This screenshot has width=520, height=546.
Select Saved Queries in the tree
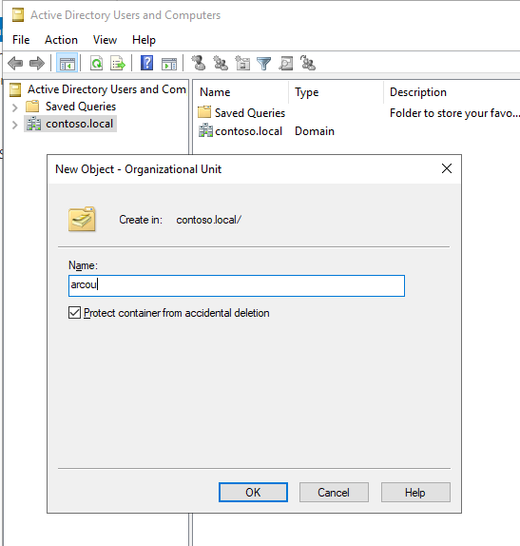pos(81,107)
